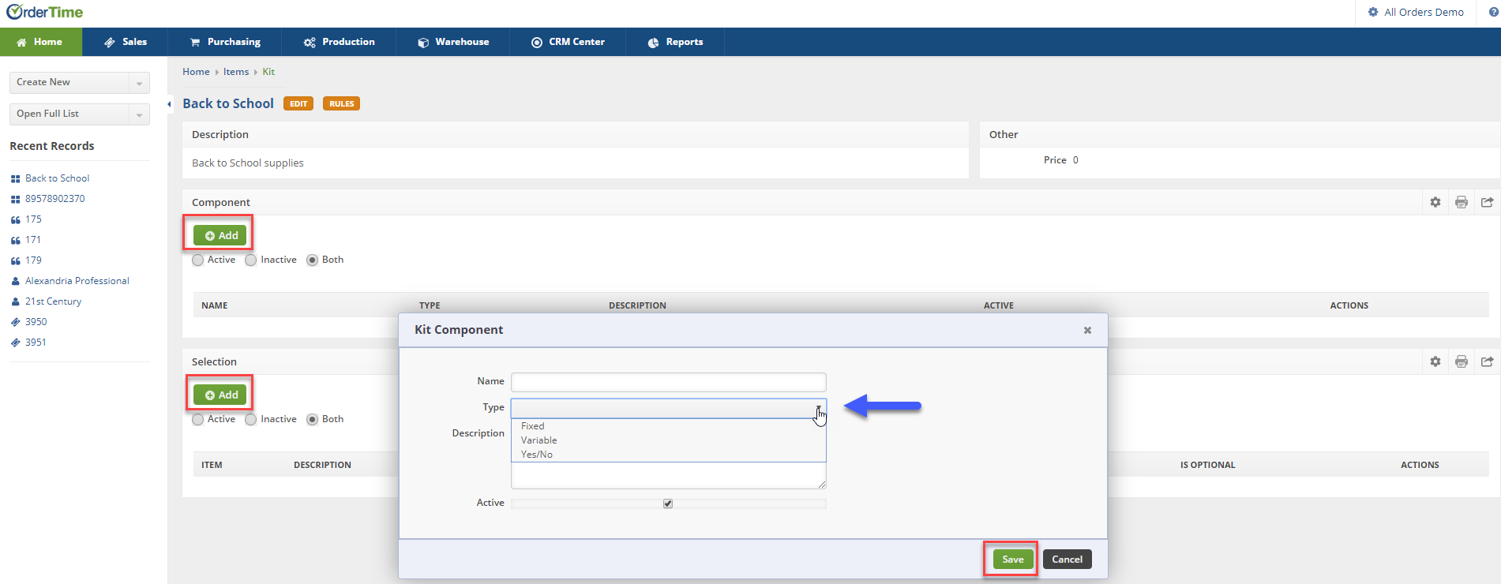Go to the Home tab

pos(40,42)
